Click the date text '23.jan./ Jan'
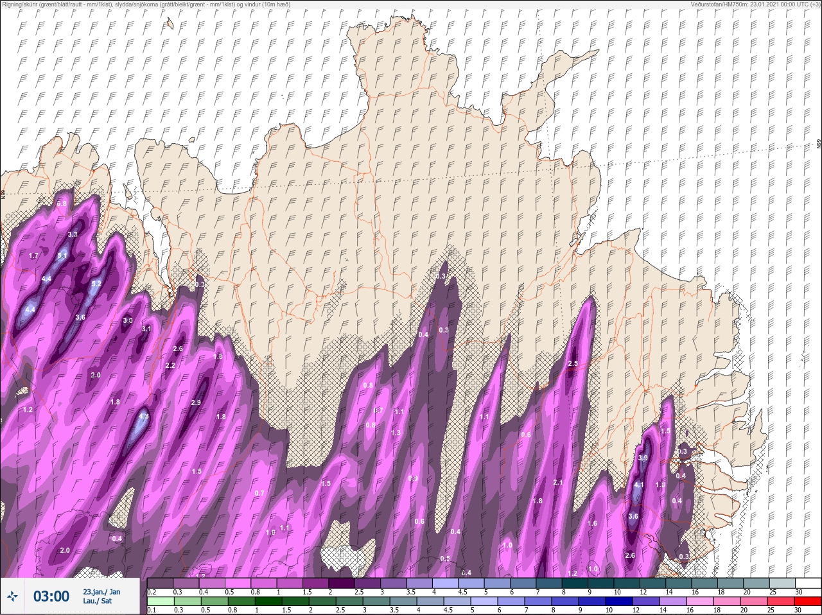822x615 pixels. [x=101, y=592]
